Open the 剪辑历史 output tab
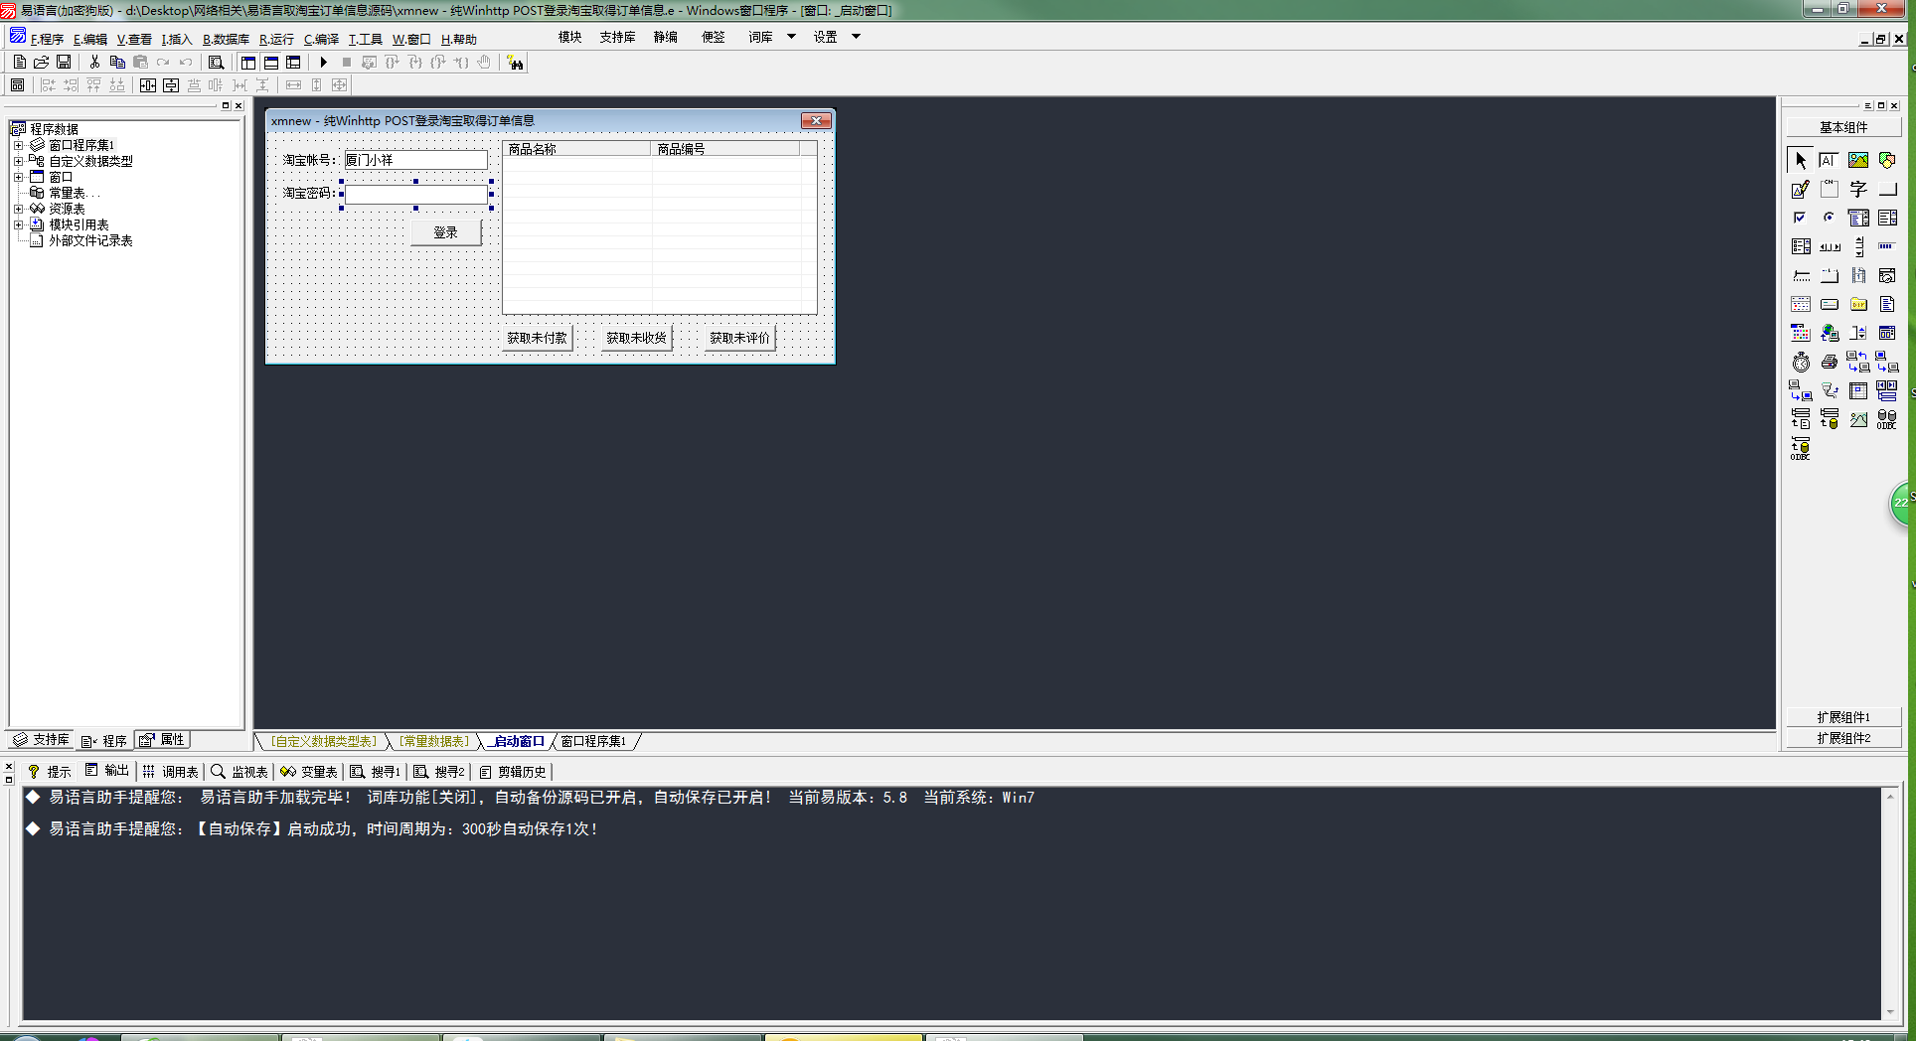 coord(513,772)
